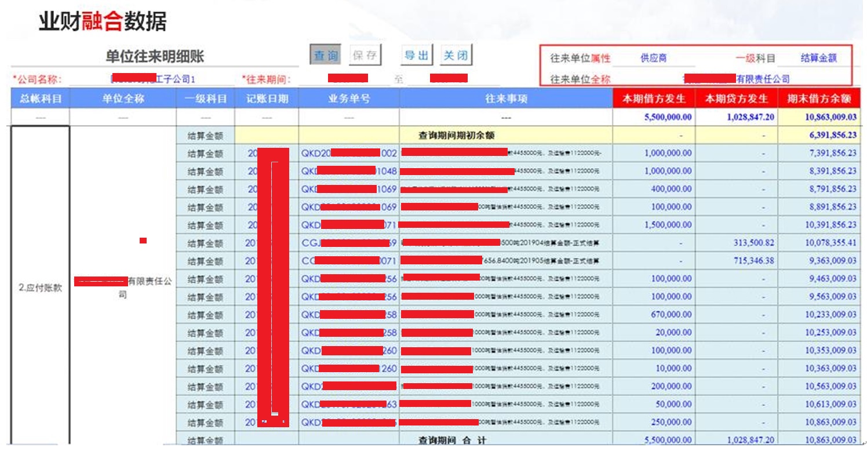Close the ledger with the 关闭 button
This screenshot has height=451, width=867.
[456, 56]
